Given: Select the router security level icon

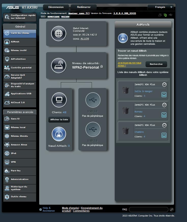Looking at the screenshot, I should pyautogui.click(x=59, y=65).
